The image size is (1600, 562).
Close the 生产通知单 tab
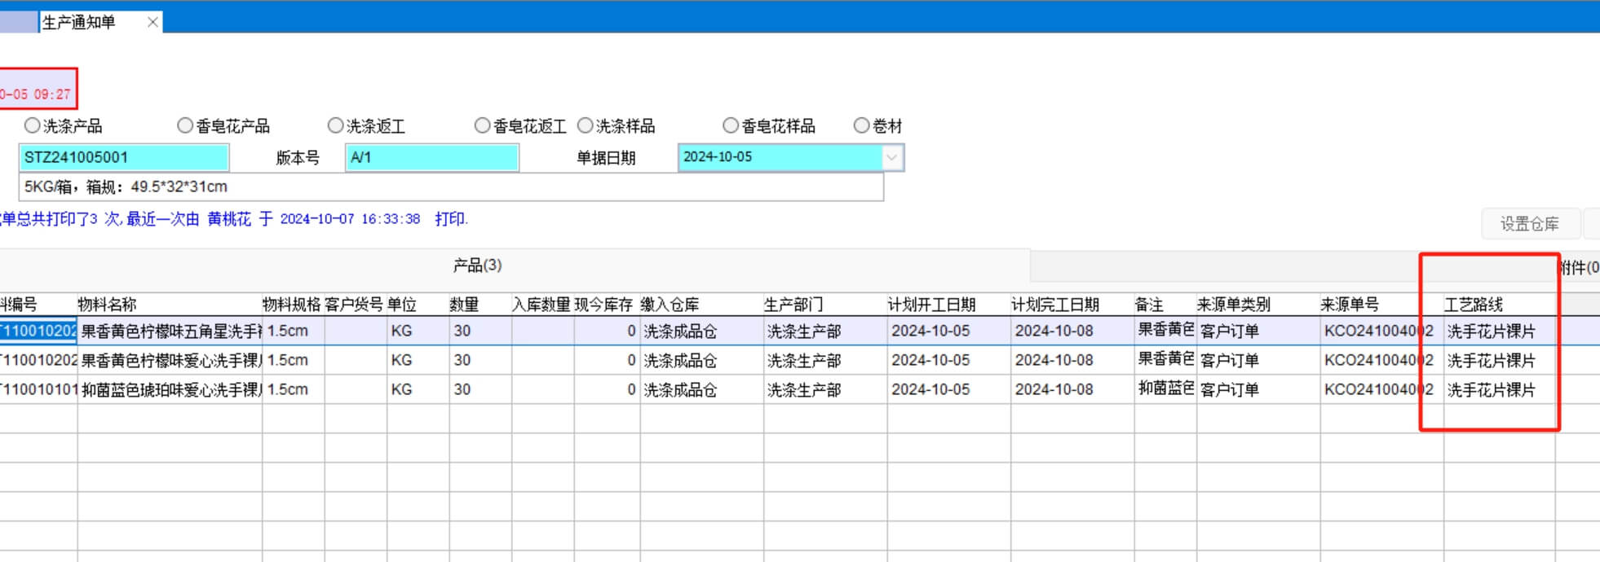click(x=152, y=22)
